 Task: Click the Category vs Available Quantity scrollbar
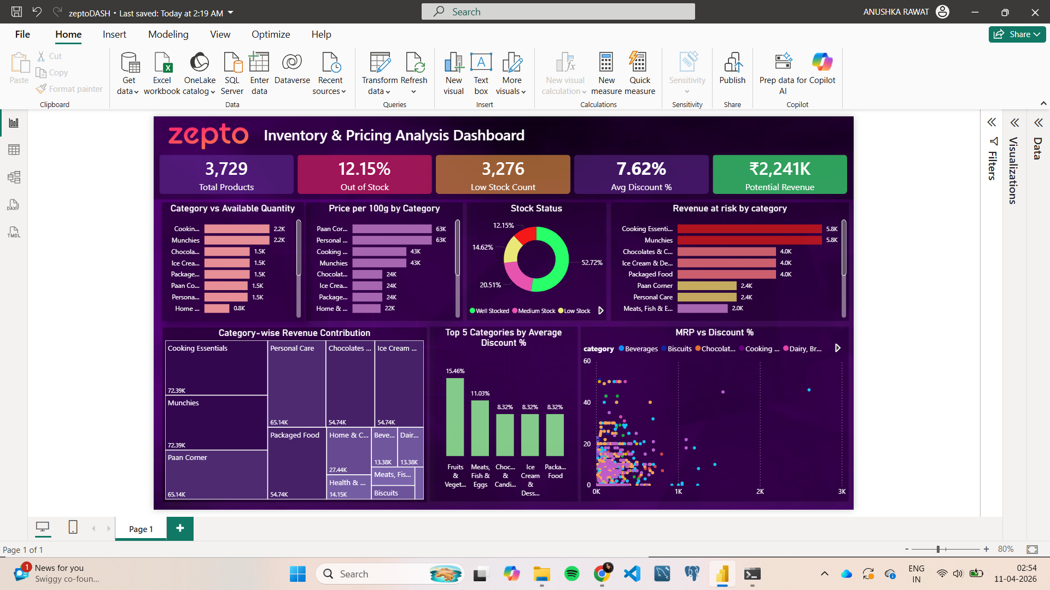[x=299, y=247]
